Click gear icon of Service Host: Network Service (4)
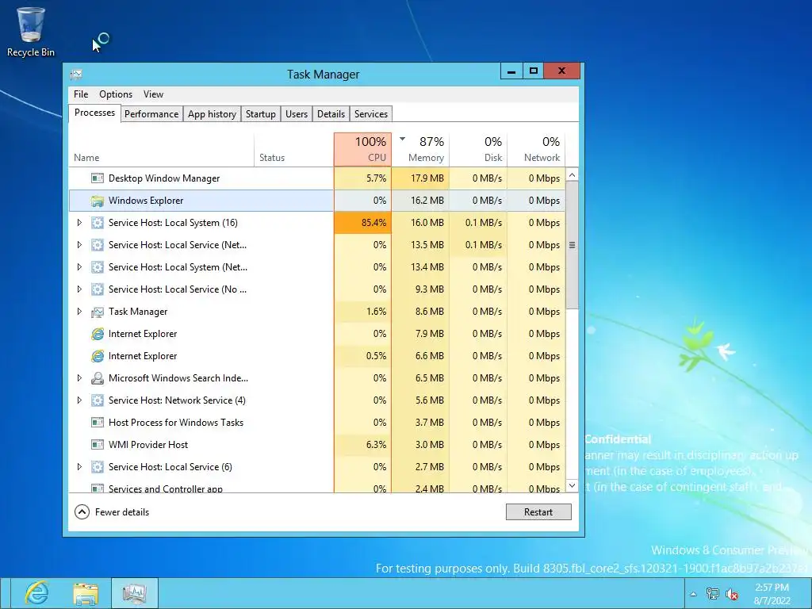The width and height of the screenshot is (812, 609). coord(98,400)
